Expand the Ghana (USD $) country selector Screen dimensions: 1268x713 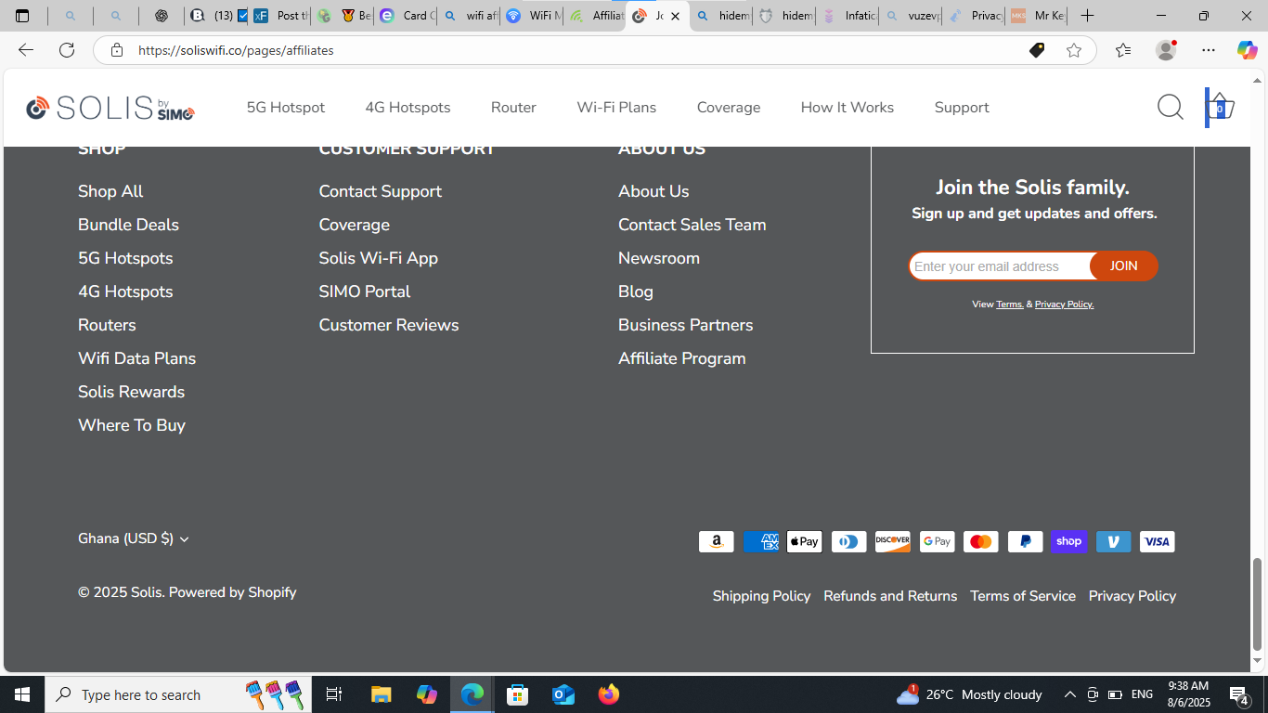(134, 538)
